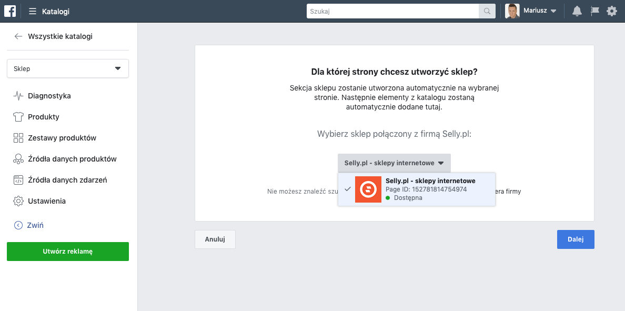Open Źródła danych zdarzeń

point(67,180)
